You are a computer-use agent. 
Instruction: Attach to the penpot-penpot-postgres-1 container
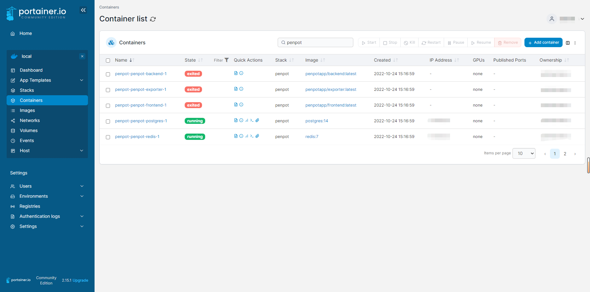257,120
